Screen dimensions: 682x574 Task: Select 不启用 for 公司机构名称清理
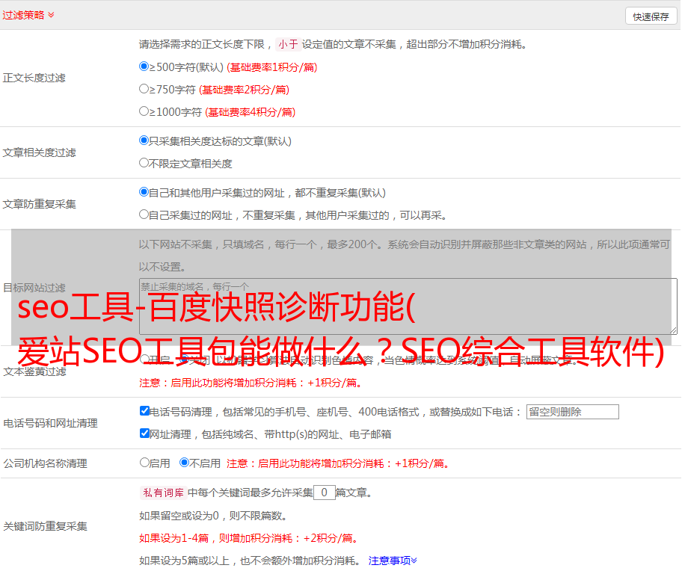[185, 463]
